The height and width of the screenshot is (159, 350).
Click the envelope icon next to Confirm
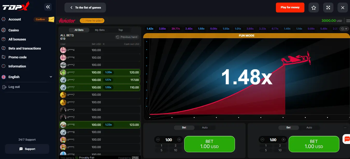(51, 19)
